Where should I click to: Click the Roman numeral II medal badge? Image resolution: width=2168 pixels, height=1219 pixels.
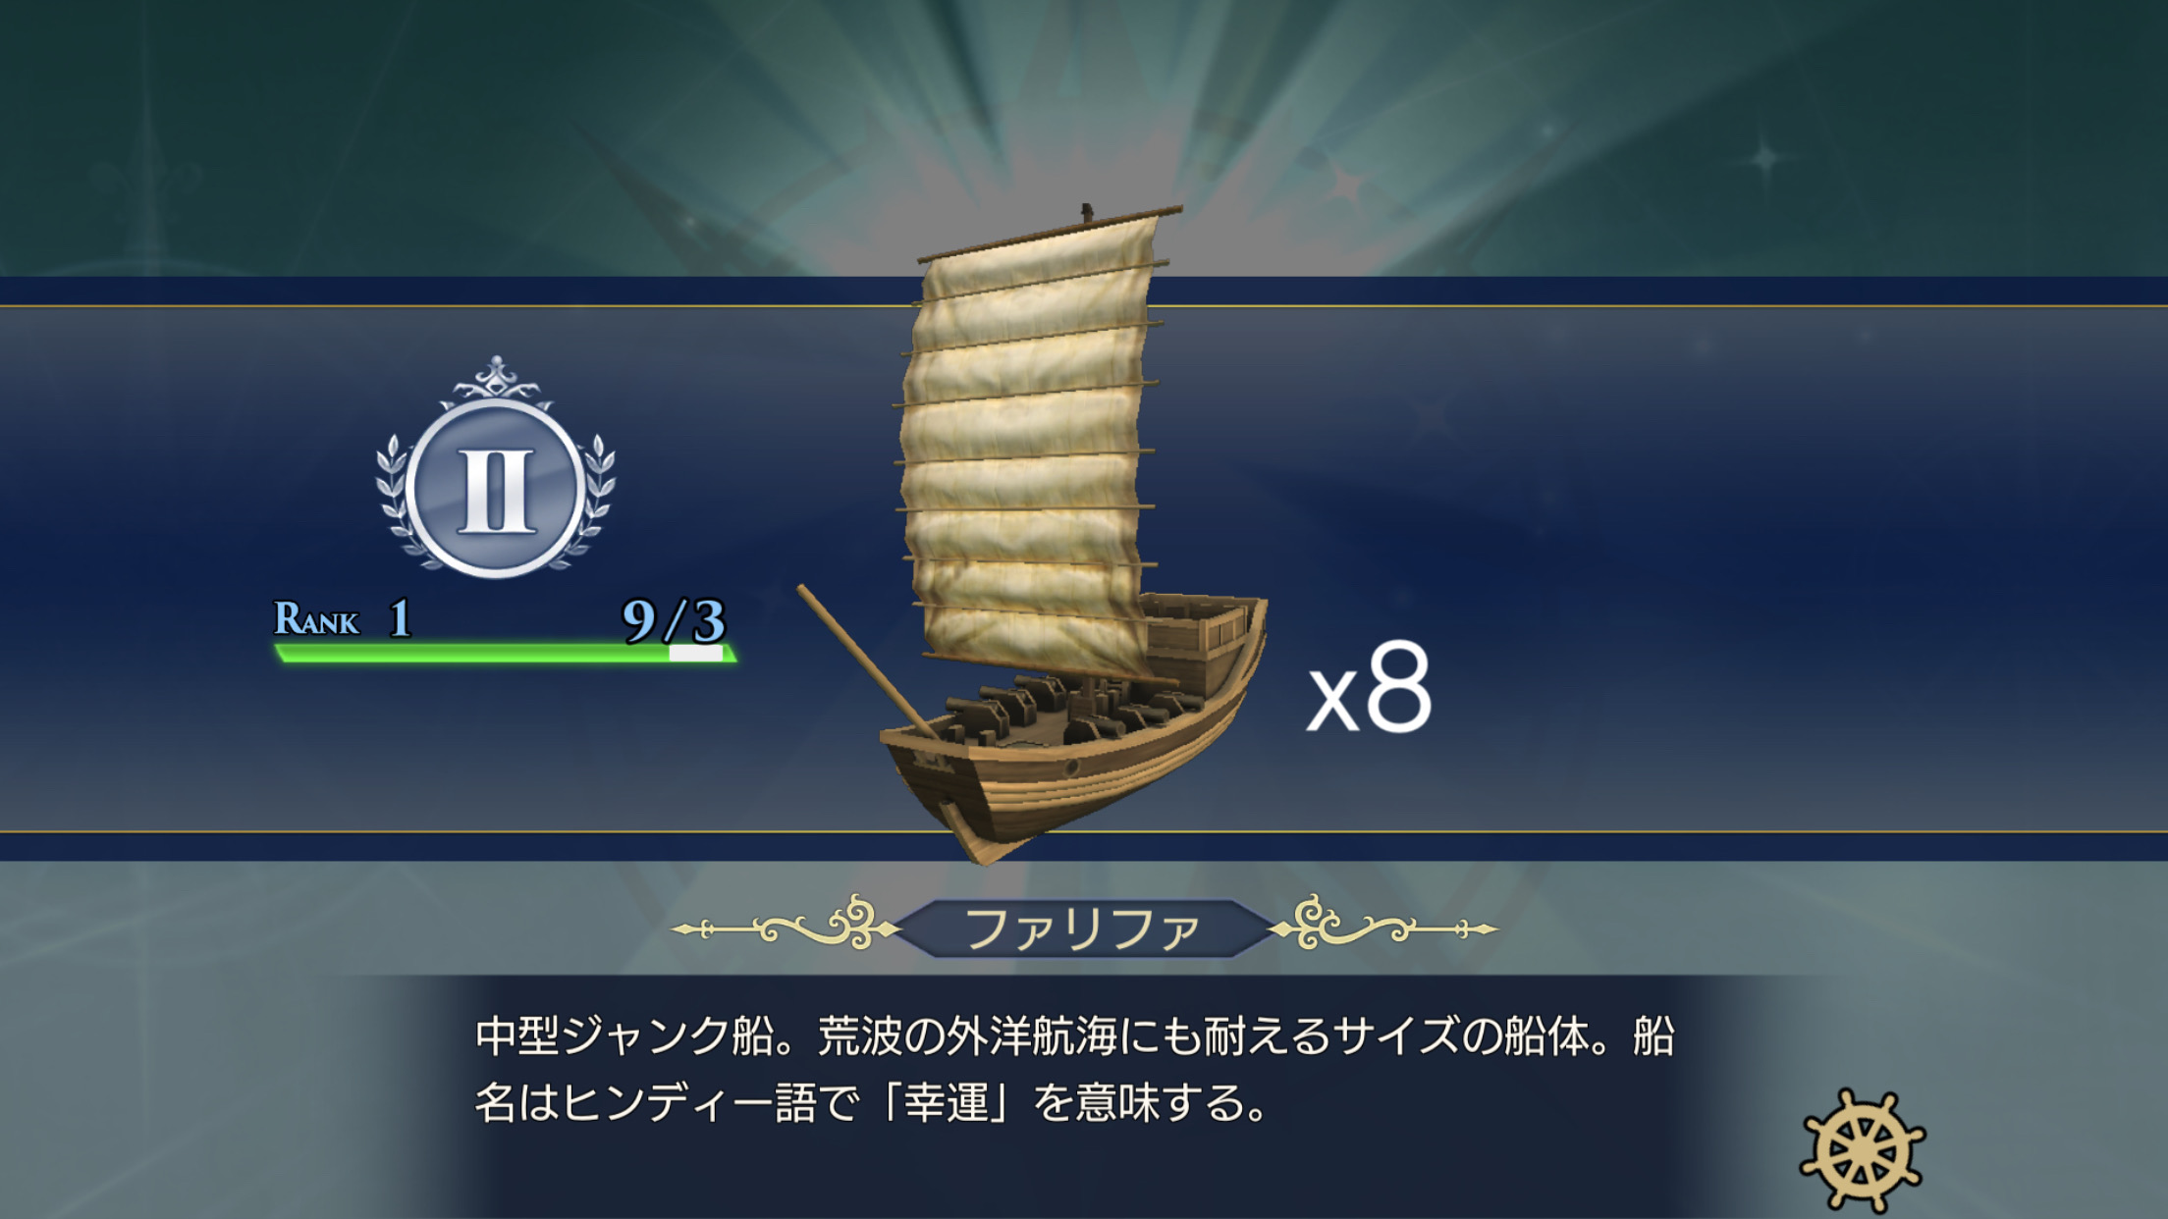pyautogui.click(x=496, y=488)
